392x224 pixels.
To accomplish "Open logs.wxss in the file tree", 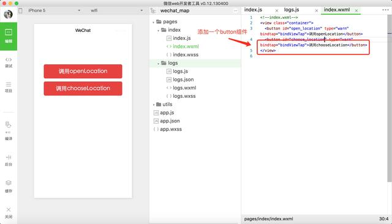I will click(x=184, y=96).
